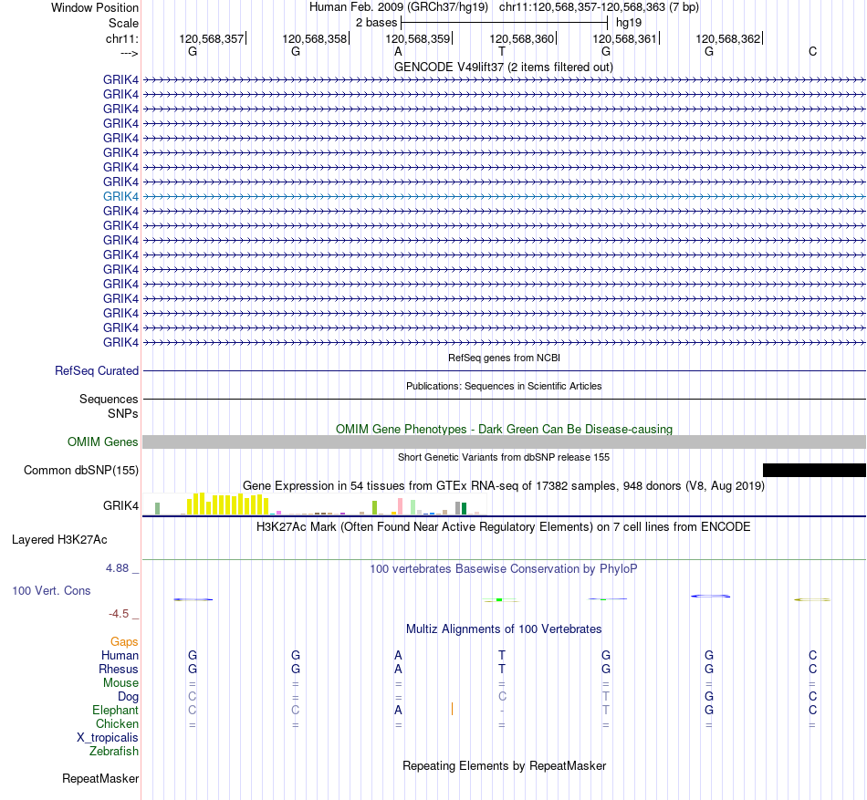Image resolution: width=867 pixels, height=800 pixels.
Task: Click the RefSeq Curated track label
Action: [x=96, y=370]
